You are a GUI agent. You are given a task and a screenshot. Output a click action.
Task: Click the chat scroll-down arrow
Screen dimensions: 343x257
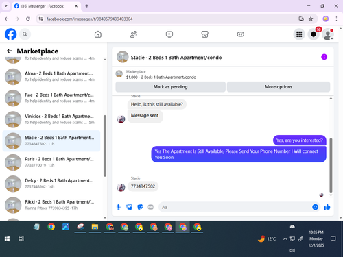pyautogui.click(x=331, y=195)
